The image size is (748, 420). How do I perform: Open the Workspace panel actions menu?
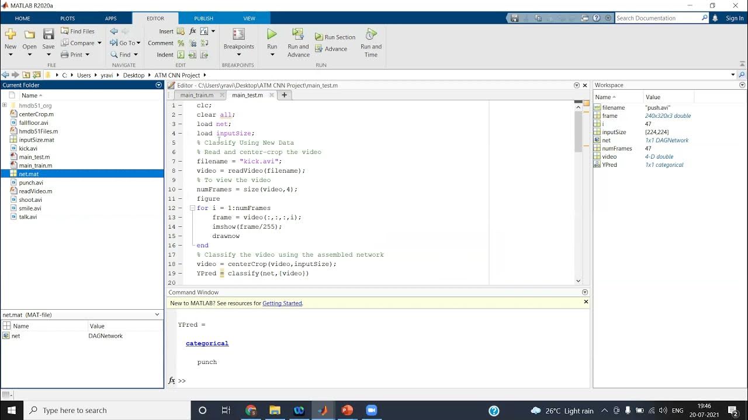[x=742, y=85]
